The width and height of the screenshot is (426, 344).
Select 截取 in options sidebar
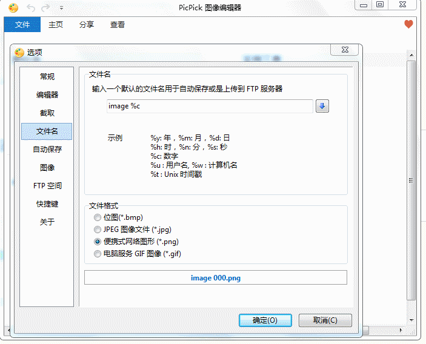(47, 113)
